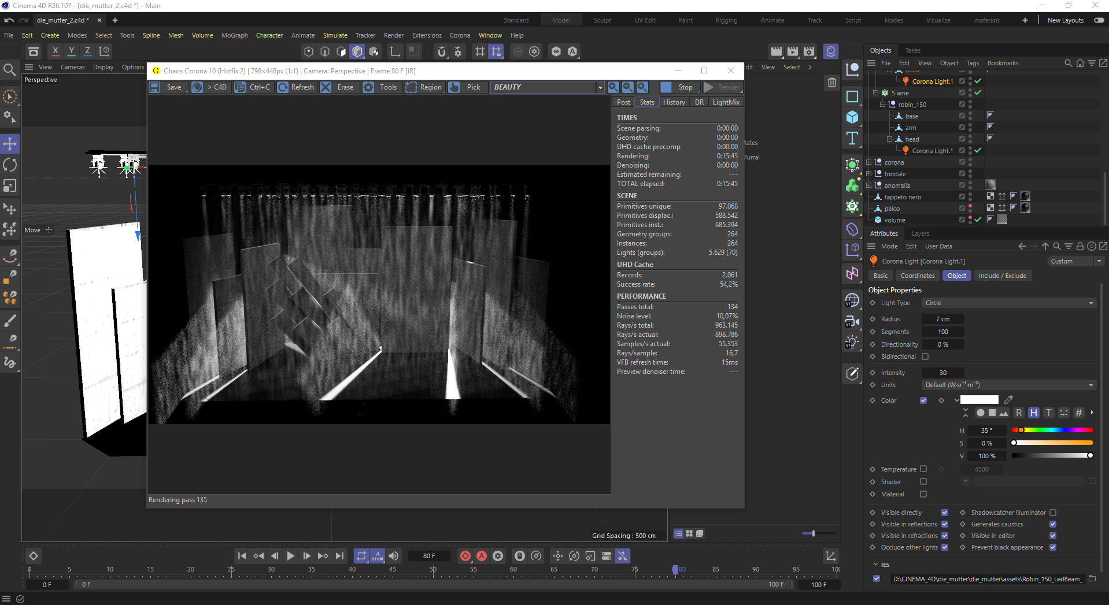Select the Scale tool in left toolbar
Screen dimensions: 1109x605
pos(10,186)
